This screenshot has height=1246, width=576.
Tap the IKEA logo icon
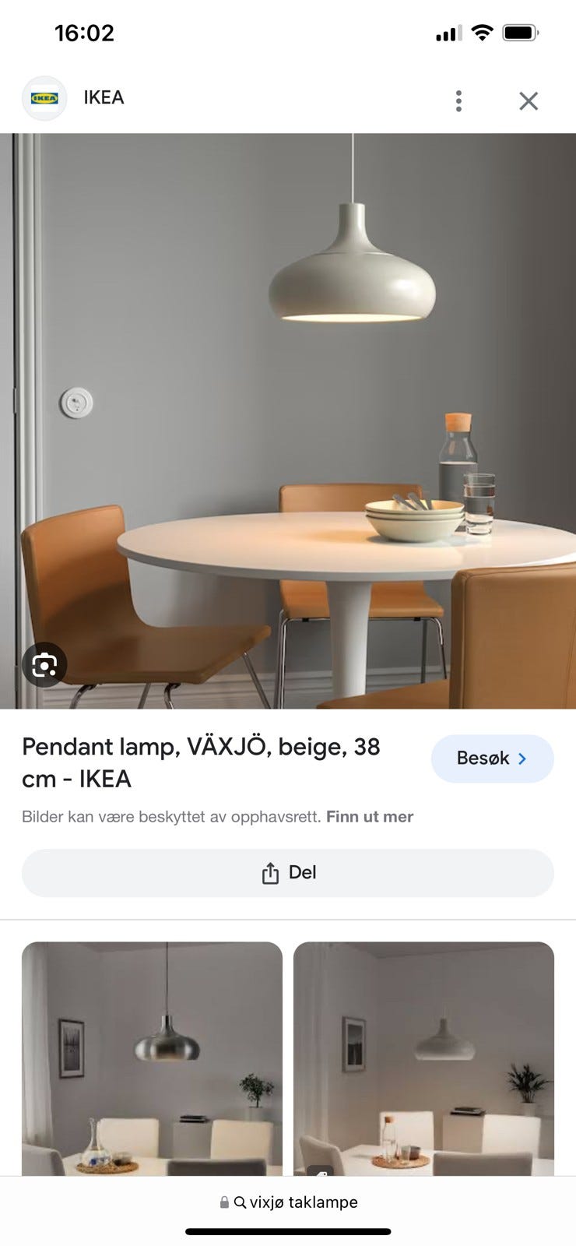44,98
